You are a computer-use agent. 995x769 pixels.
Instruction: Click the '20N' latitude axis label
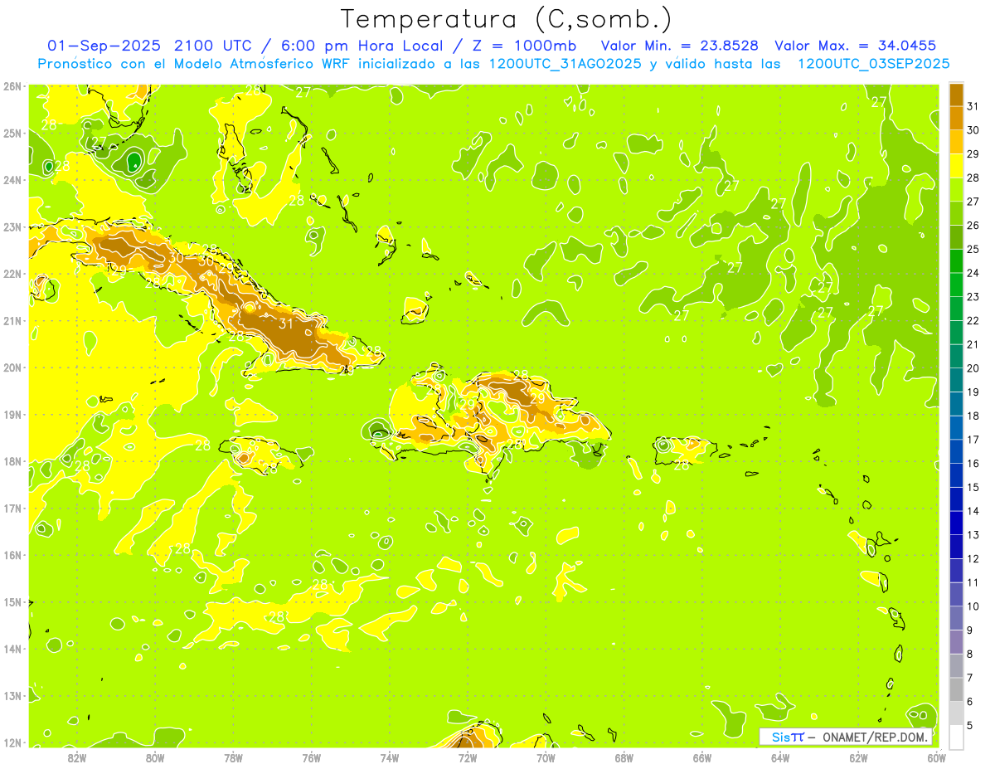click(12, 367)
